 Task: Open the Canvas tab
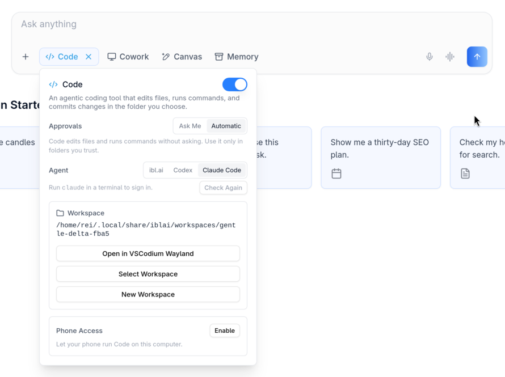pyautogui.click(x=182, y=57)
